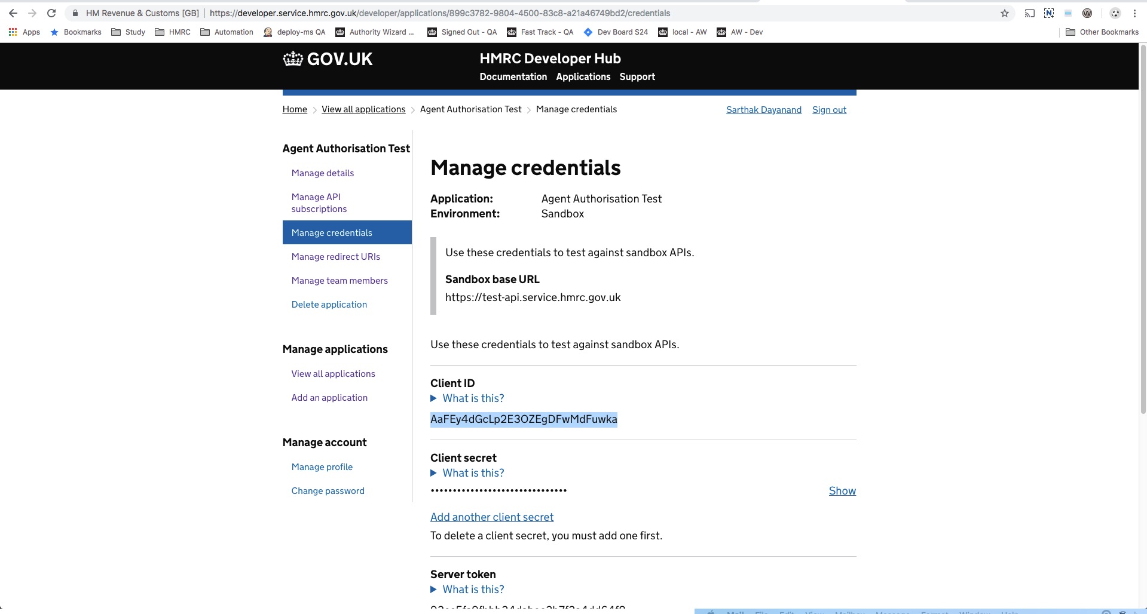Open Applications in the header menu

tap(583, 77)
